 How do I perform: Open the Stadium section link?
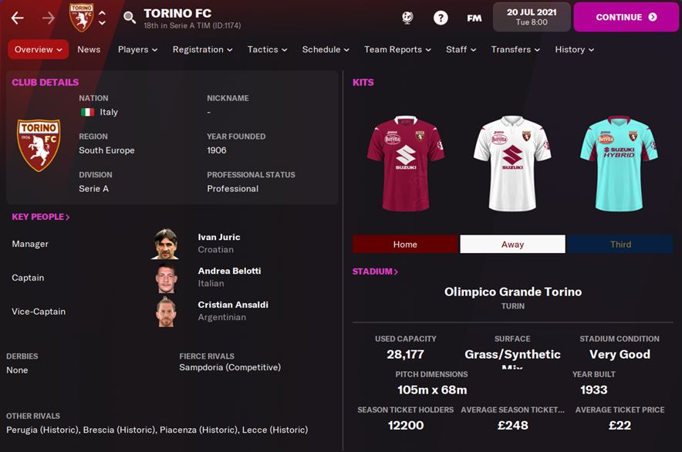click(x=375, y=272)
